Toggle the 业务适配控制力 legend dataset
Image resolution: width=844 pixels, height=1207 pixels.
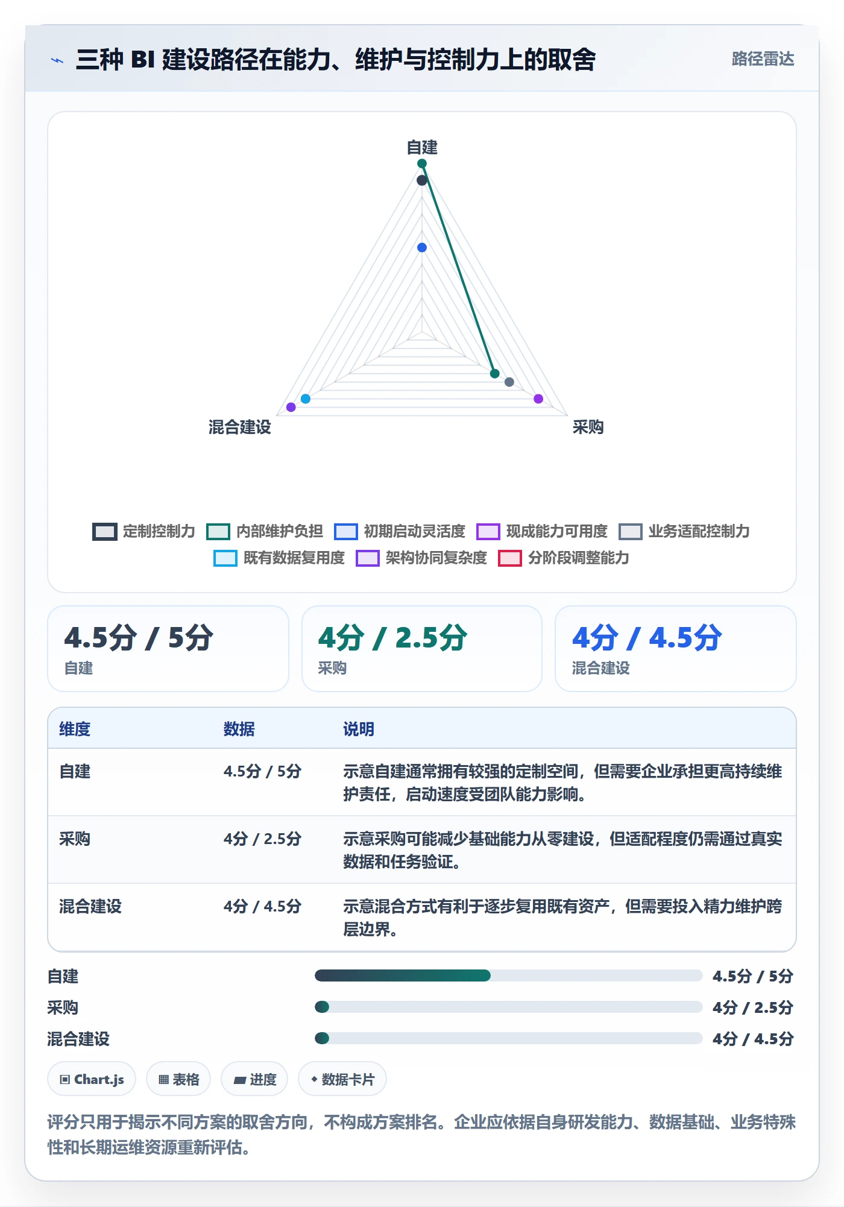pos(684,531)
